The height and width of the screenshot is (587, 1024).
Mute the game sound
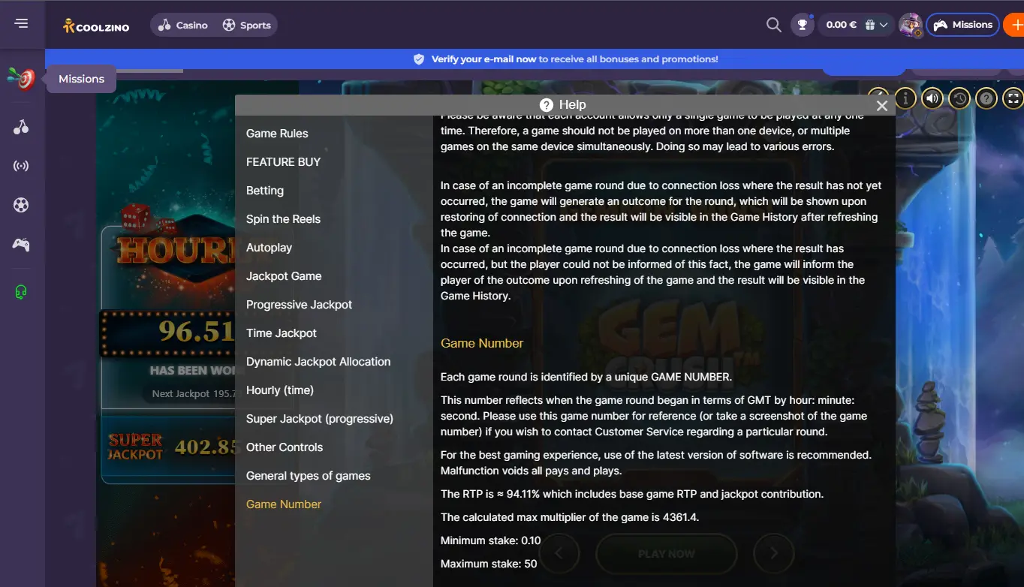932,98
